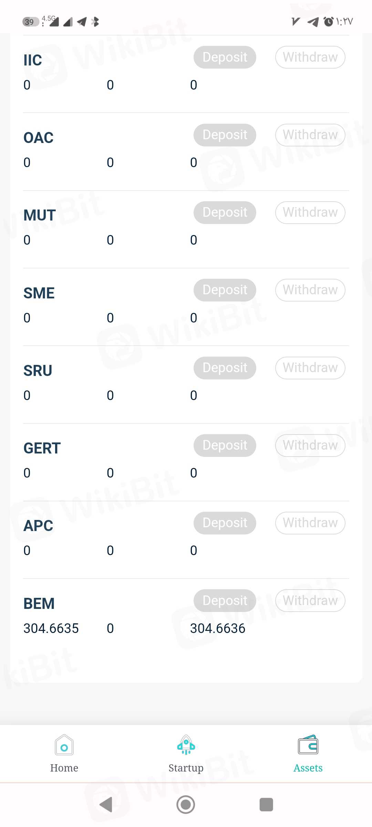
Task: Click Withdraw for GERT coin
Action: pyautogui.click(x=310, y=445)
